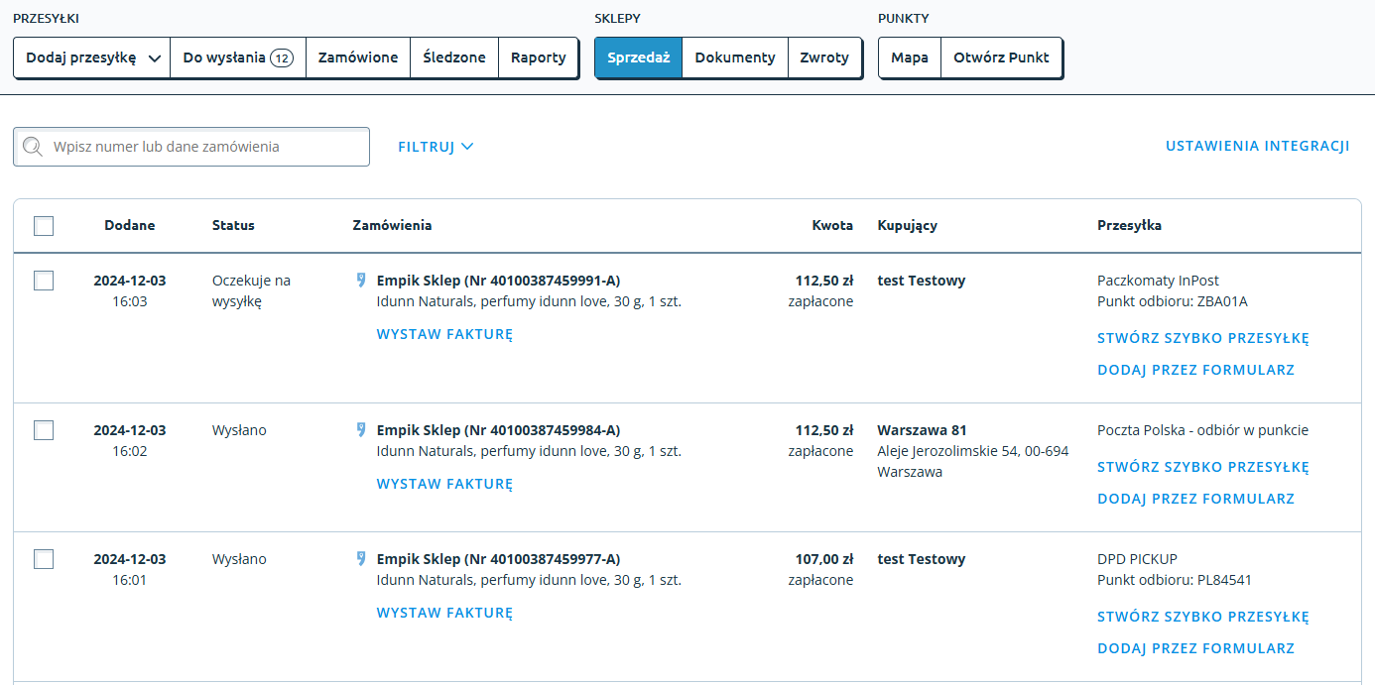Select checkbox for order added at 16:02
The width and height of the screenshot is (1375, 685).
pyautogui.click(x=44, y=430)
